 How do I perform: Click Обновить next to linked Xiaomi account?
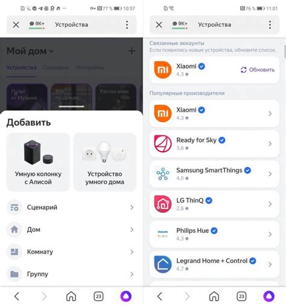258,70
